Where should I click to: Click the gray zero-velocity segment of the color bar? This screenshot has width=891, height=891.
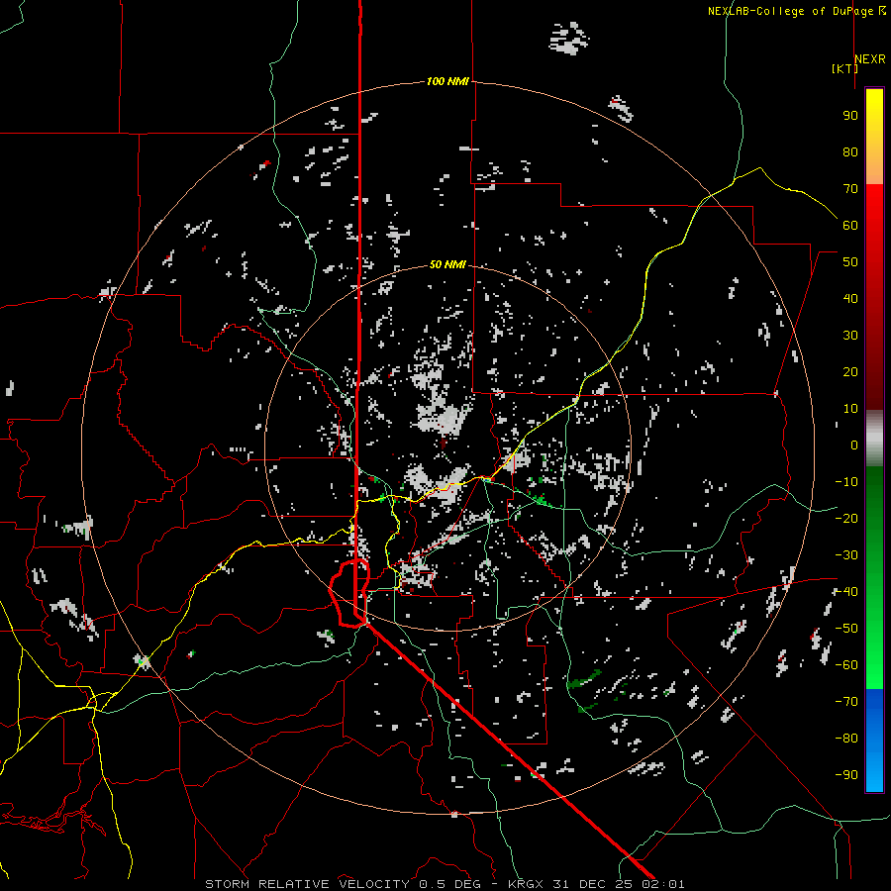point(874,439)
